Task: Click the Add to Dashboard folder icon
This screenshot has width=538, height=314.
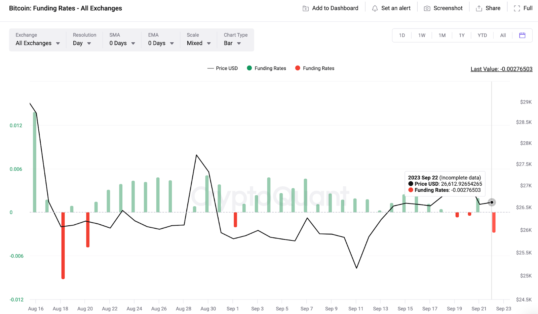Action: (305, 8)
